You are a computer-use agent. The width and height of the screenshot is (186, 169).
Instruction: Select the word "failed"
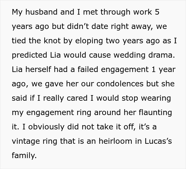tap(88, 69)
